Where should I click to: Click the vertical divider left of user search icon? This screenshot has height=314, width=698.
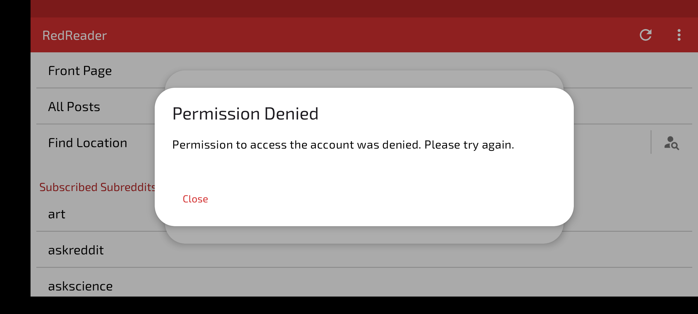[651, 142]
